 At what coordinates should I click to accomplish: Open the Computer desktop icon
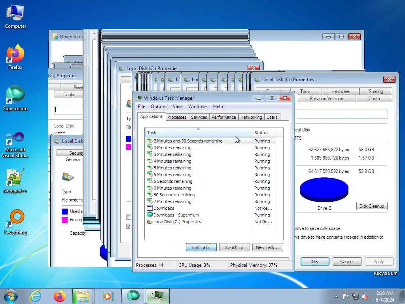15,16
